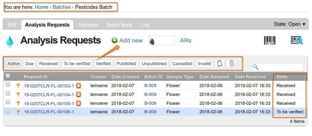Click priority arrow for 18-0207CLR-FL-00105-1
Screen dimensions: 312x136
[18, 103]
